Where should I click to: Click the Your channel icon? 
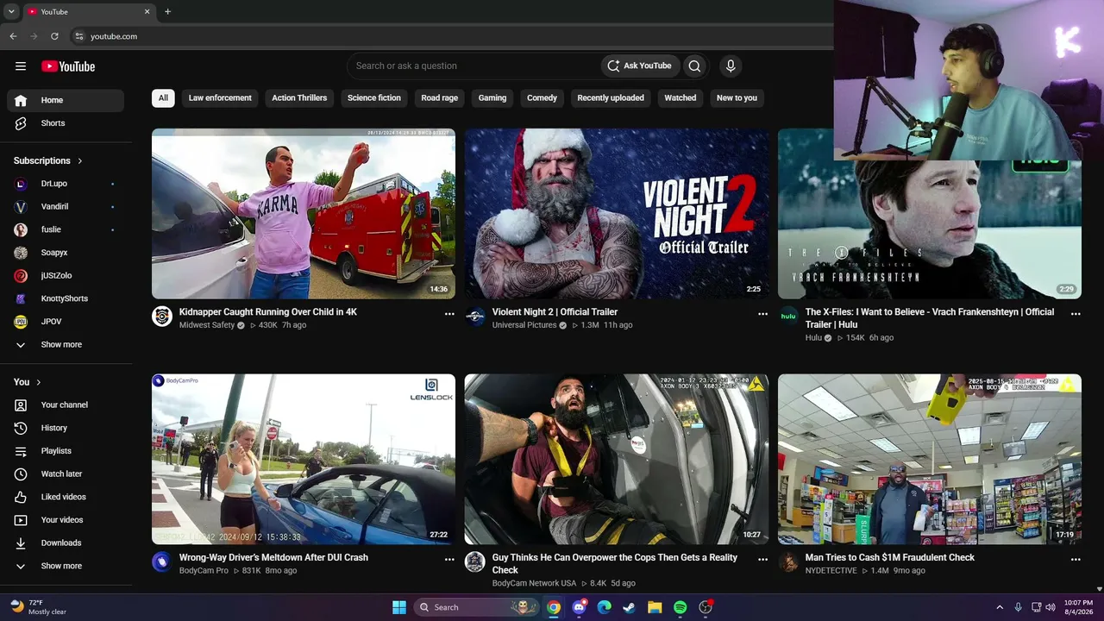(x=21, y=405)
